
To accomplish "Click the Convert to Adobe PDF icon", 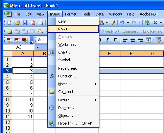I will 9,40.
